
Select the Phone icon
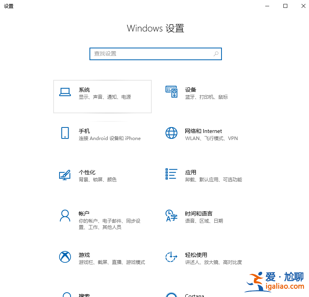tap(65, 133)
